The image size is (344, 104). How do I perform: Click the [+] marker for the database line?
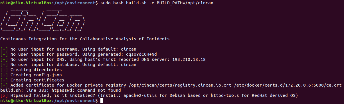pos(4,65)
